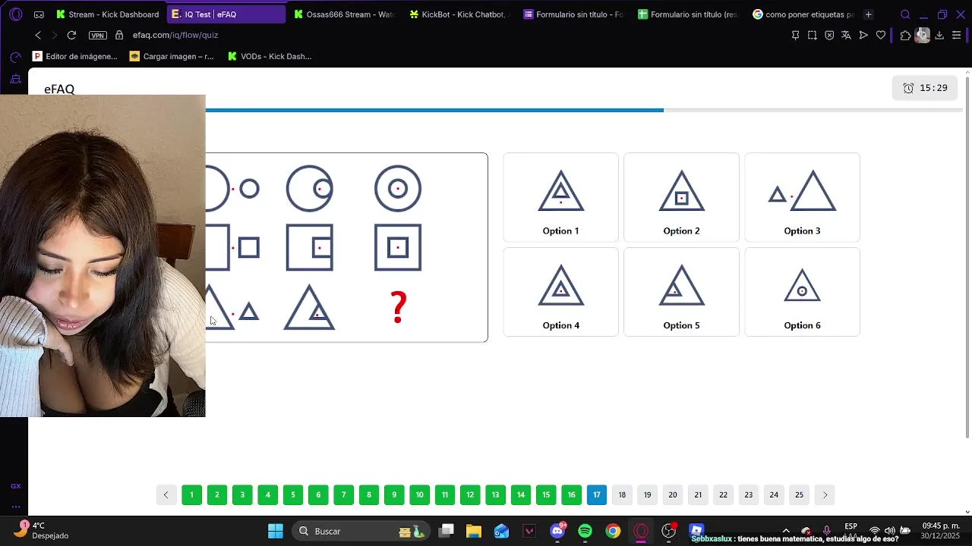Choose Option 6 answer
The image size is (972, 546).
coord(802,292)
